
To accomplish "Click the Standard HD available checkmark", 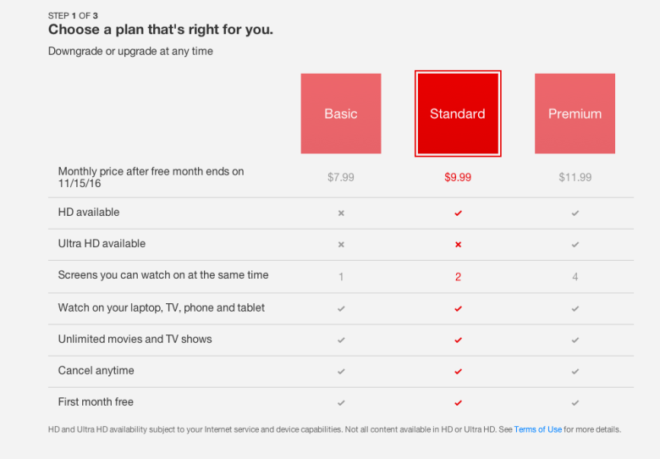I will (x=458, y=213).
